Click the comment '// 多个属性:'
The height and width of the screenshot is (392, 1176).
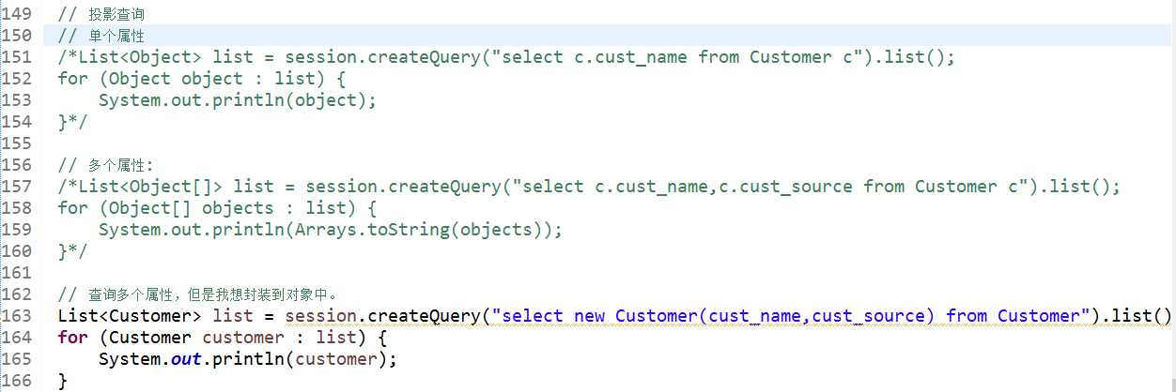click(x=105, y=165)
